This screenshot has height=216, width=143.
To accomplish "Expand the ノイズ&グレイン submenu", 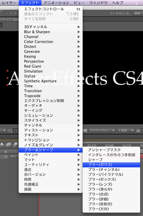I will (x=51, y=145).
